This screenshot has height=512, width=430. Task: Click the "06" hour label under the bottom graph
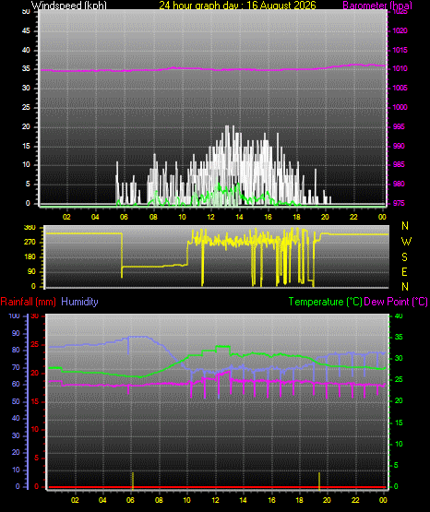point(130,500)
